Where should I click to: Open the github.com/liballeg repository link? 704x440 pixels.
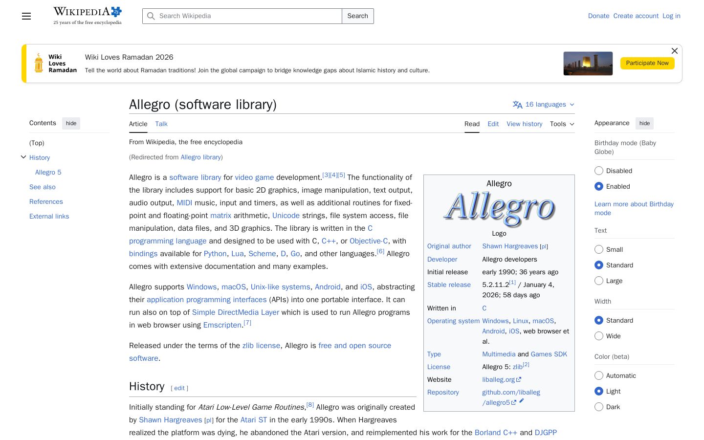pos(511,397)
